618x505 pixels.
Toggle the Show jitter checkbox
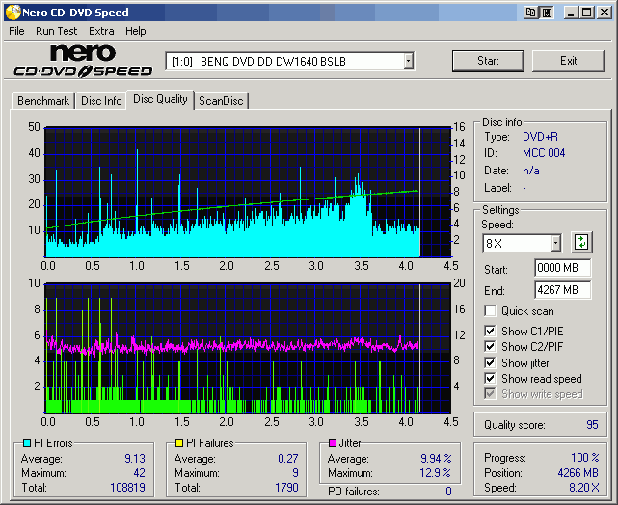pos(490,363)
